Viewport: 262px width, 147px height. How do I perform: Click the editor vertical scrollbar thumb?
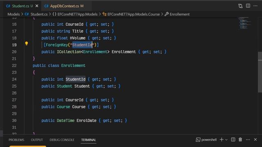(260, 72)
